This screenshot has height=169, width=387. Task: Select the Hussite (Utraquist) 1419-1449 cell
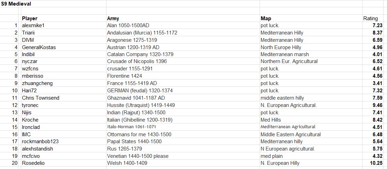pyautogui.click(x=141, y=105)
